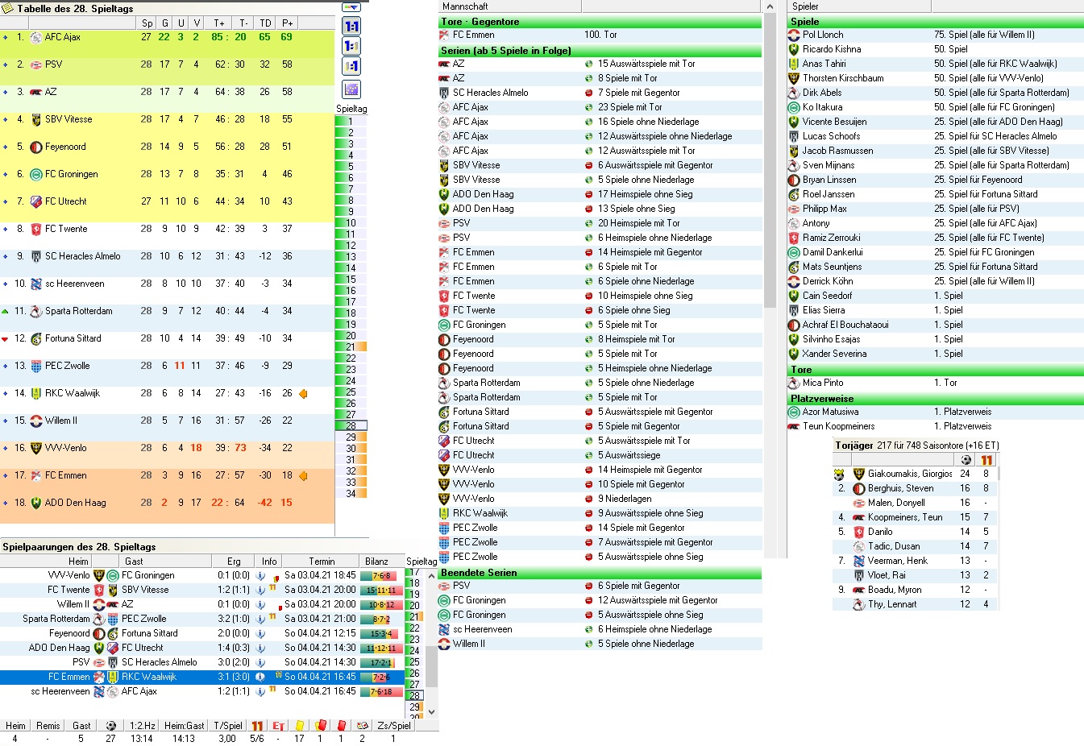1084x746 pixels.
Task: Click the "Beendete Serien" section header
Action: (x=600, y=573)
